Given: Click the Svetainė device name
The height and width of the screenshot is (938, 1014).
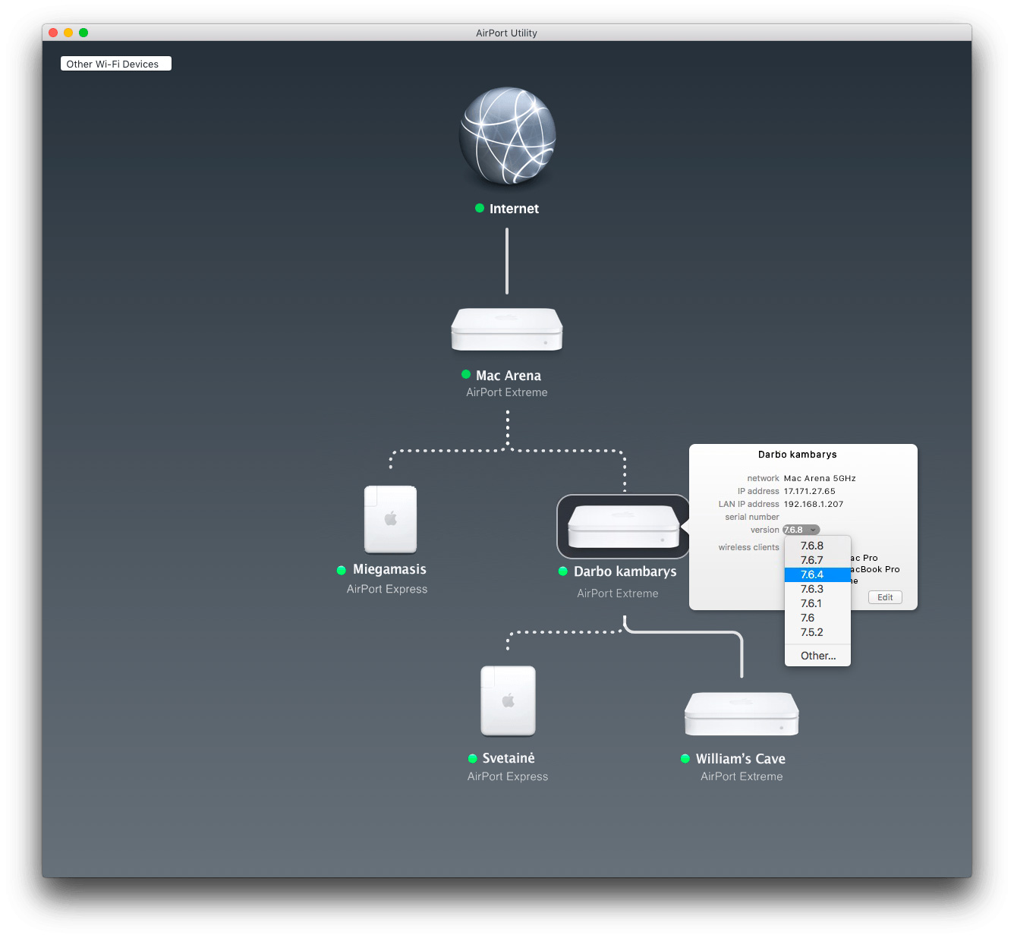Looking at the screenshot, I should 509,758.
